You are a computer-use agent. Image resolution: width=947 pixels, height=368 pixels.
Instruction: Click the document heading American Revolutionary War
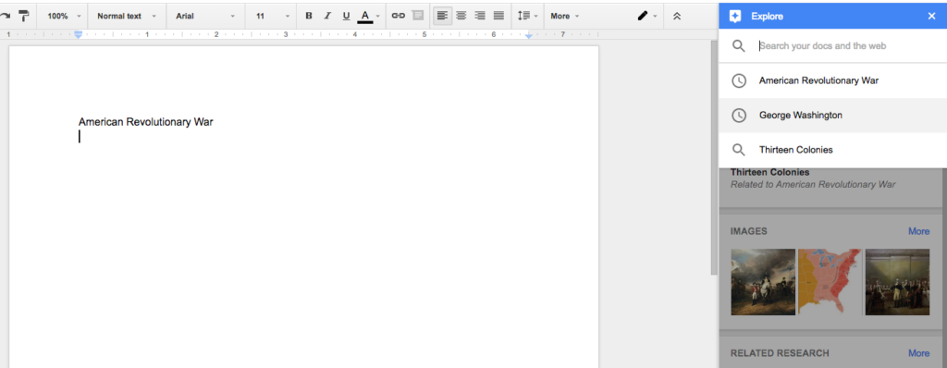pyautogui.click(x=145, y=122)
